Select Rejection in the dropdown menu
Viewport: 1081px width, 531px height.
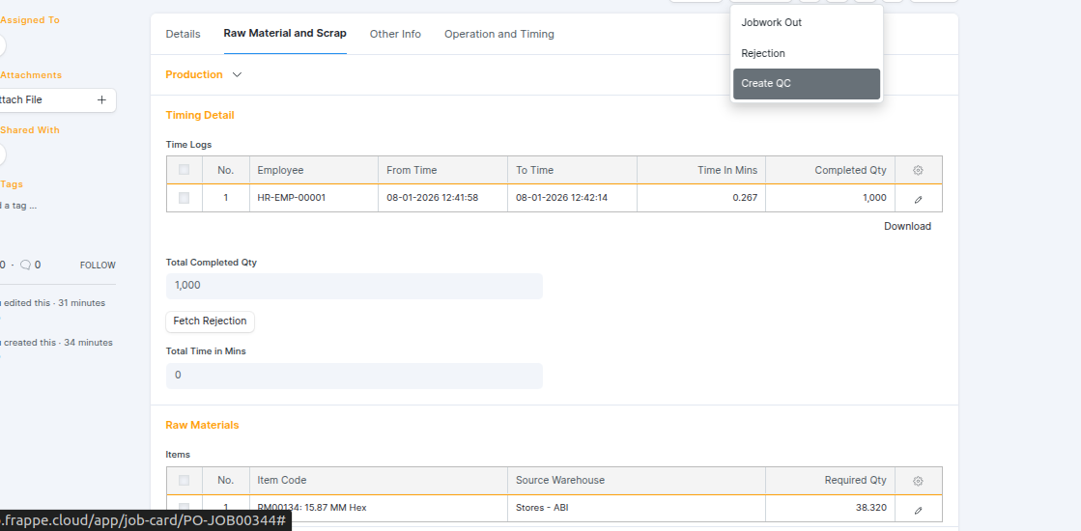click(x=763, y=53)
